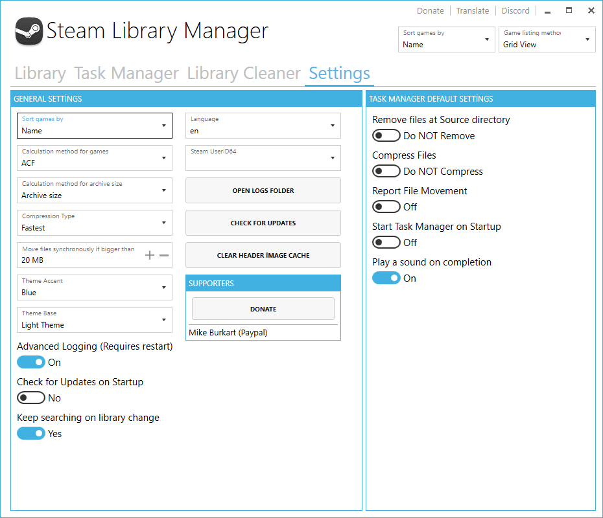This screenshot has height=518, width=603.
Task: Select the Settings tab
Action: [339, 73]
